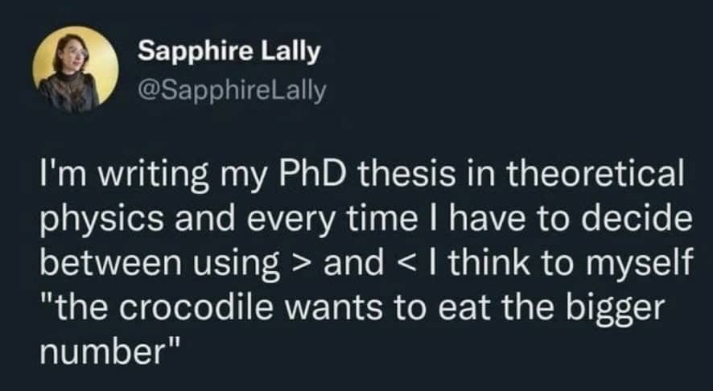Click the word 'think' in the tweet
713x391 pixels.
tap(490, 264)
